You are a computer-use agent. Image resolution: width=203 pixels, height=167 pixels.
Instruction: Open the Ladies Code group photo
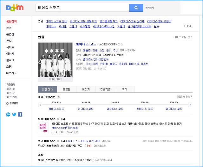coord(55,60)
